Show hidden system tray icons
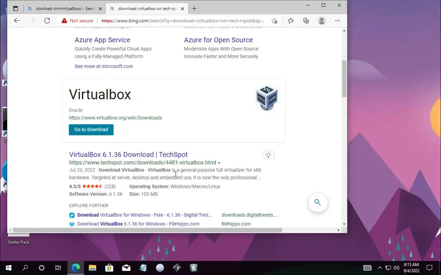Viewport: 441px width, 275px height. tap(380, 268)
